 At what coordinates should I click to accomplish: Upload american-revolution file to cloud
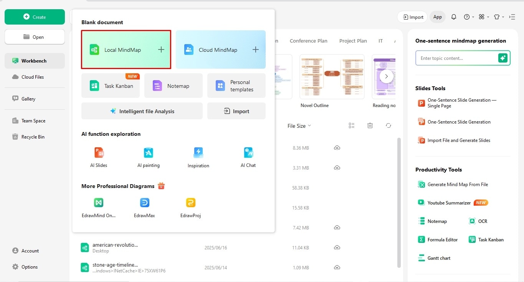(x=337, y=247)
